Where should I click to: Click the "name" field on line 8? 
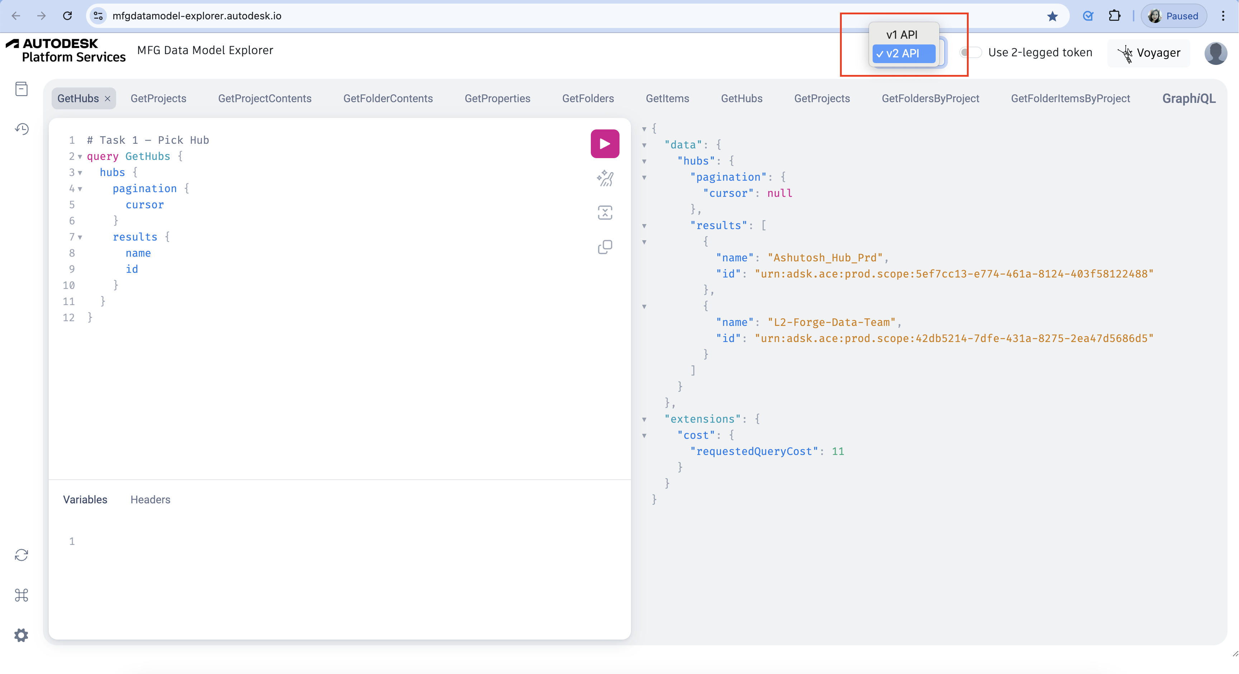point(138,253)
